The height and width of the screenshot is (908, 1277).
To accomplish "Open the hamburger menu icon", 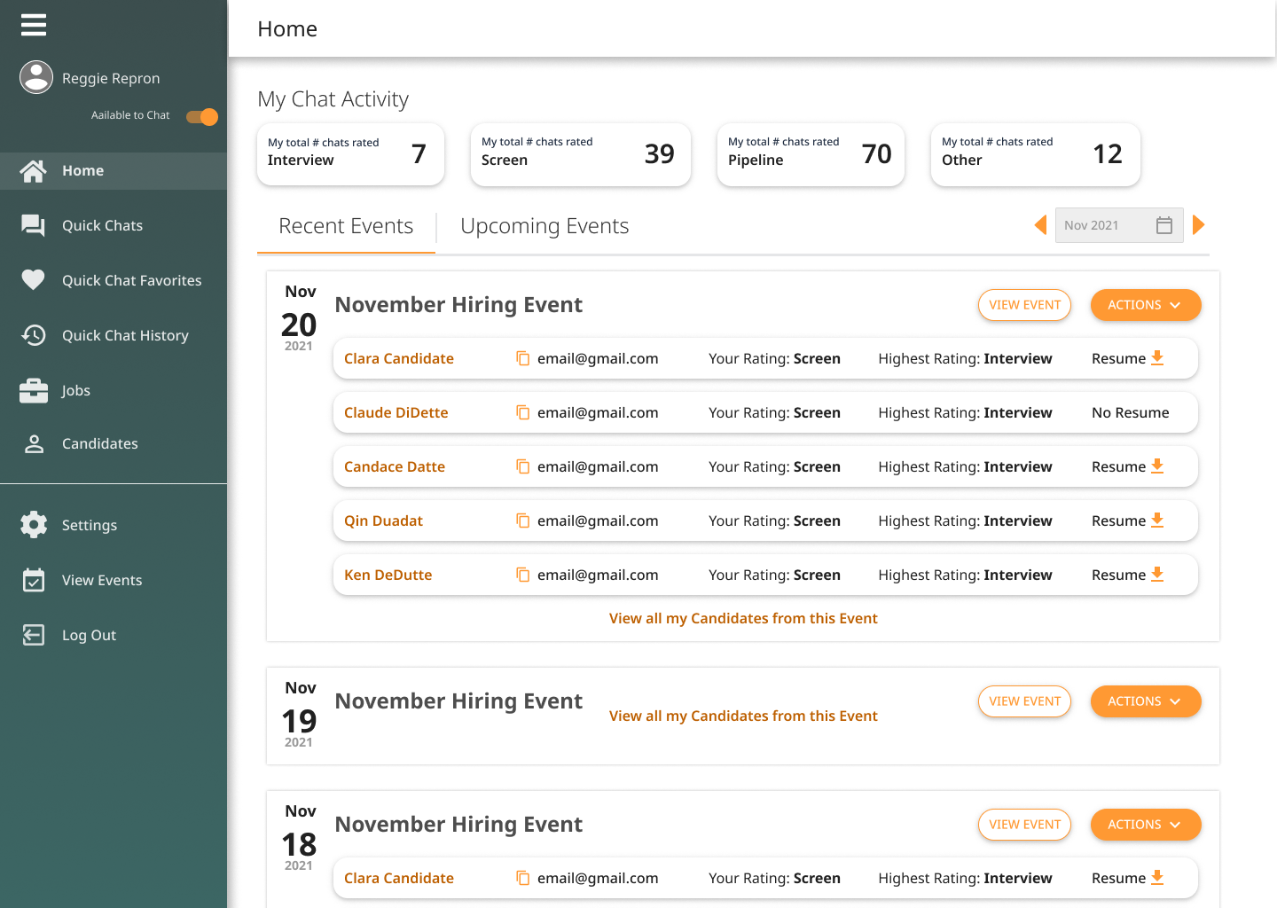I will [x=34, y=25].
